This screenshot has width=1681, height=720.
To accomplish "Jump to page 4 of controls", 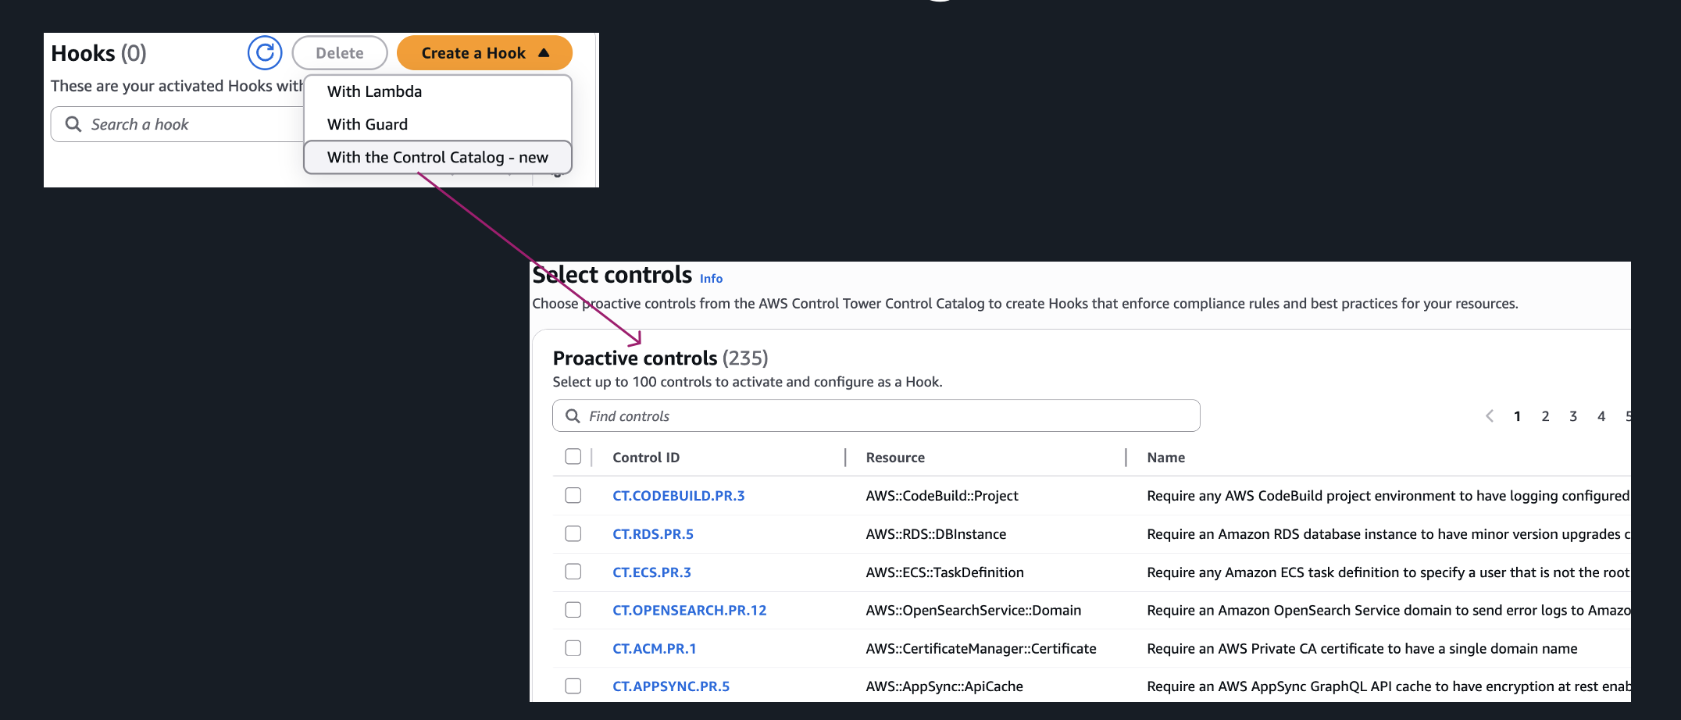I will point(1601,416).
